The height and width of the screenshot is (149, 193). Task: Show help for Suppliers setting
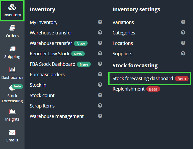click(183, 53)
